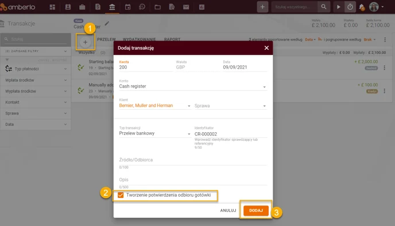The image size is (395, 226).
Task: Open the Klient dropdown
Action: [x=155, y=106]
